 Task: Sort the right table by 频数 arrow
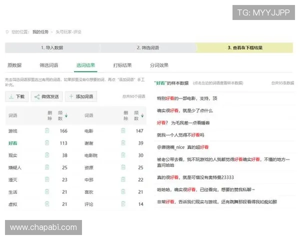tap(142, 115)
